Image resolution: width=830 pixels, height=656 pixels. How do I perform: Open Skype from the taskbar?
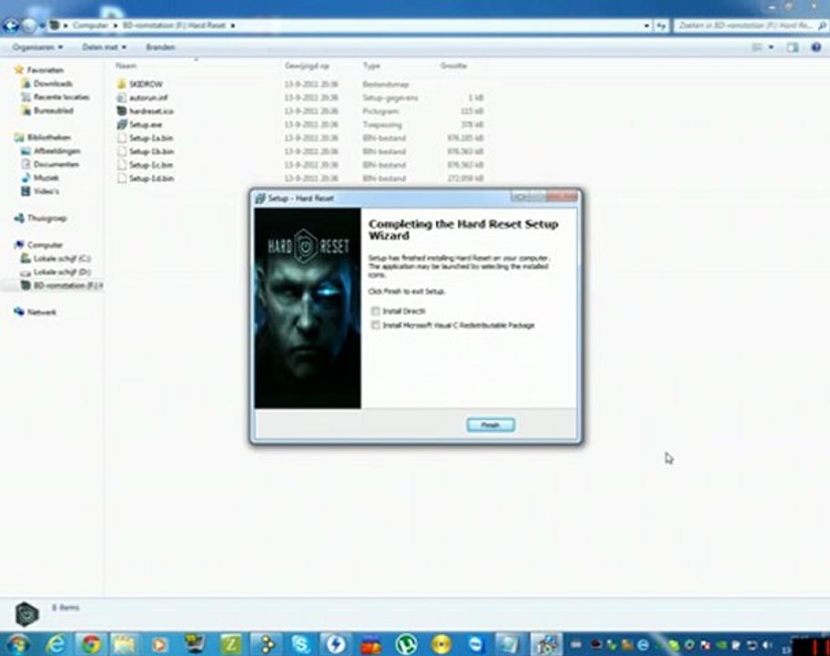300,644
